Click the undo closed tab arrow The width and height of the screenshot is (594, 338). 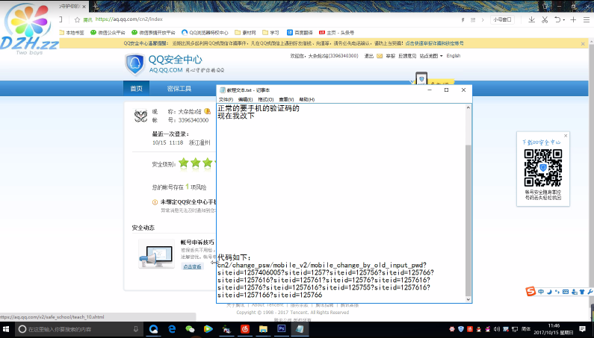pyautogui.click(x=557, y=19)
